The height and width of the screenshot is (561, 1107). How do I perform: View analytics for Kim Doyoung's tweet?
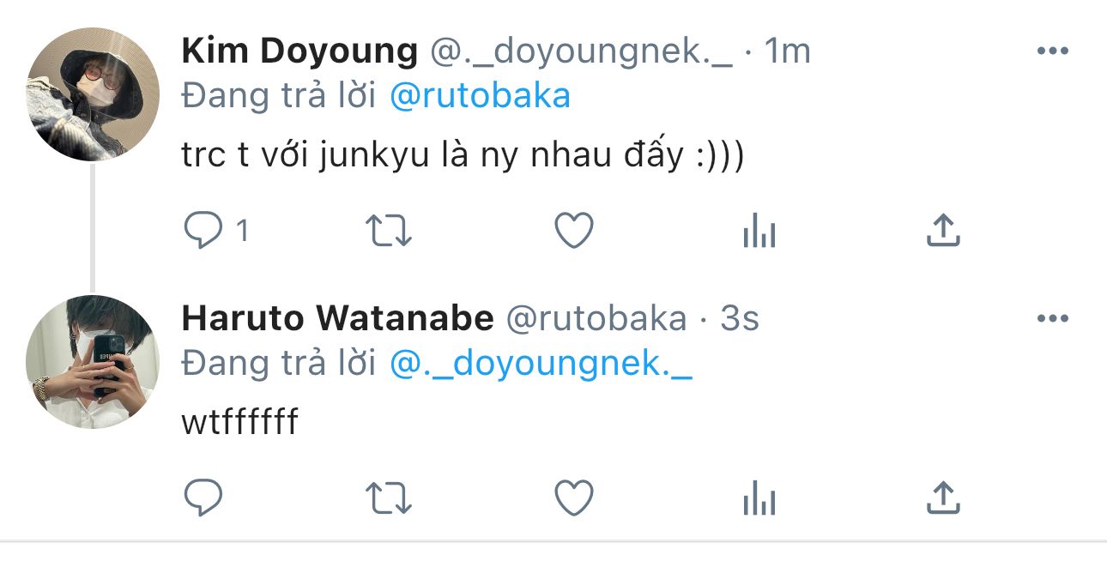click(759, 231)
